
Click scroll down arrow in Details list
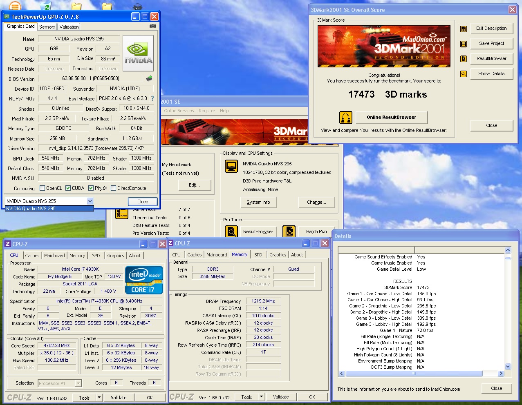point(508,366)
